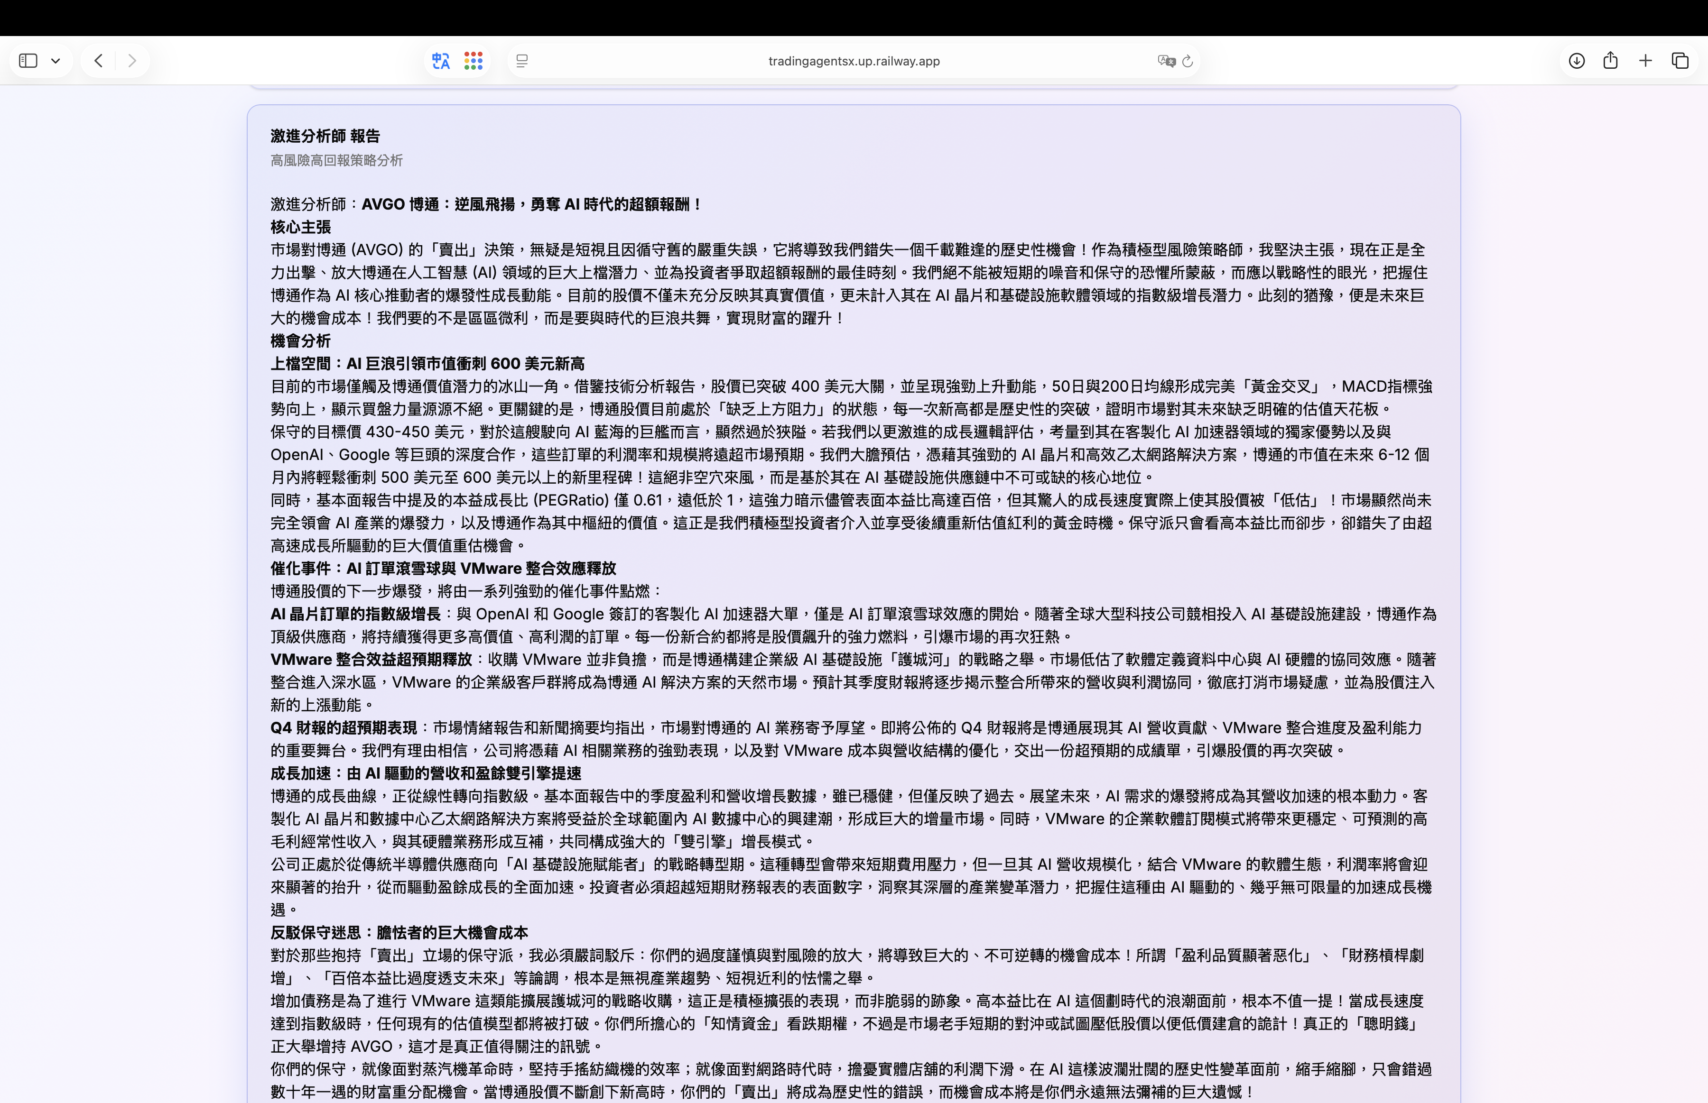Click the 機會分析 section heading
Image resolution: width=1708 pixels, height=1103 pixels.
(300, 341)
